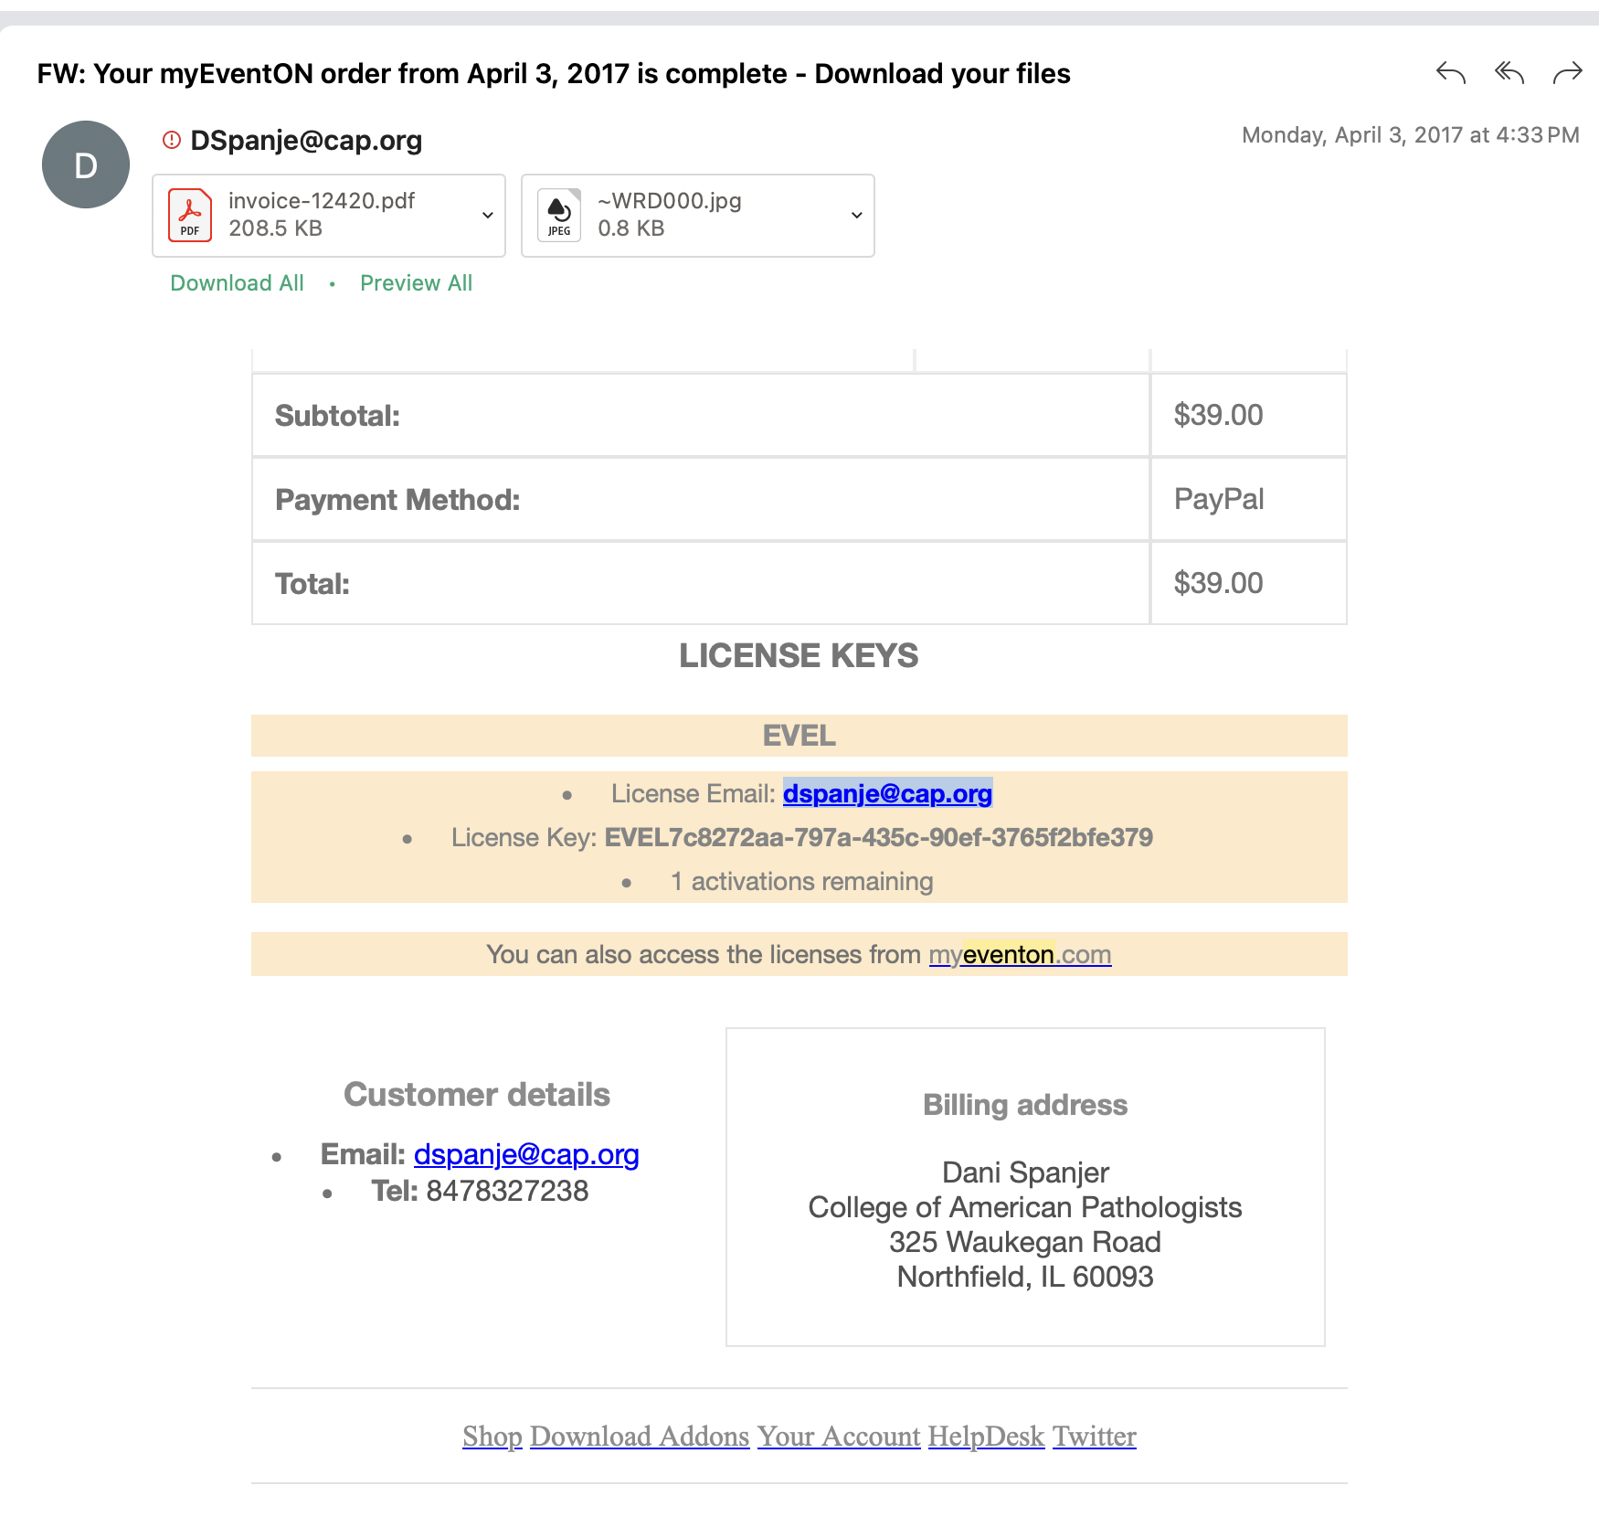Go to Your Account footer link

point(838,1437)
